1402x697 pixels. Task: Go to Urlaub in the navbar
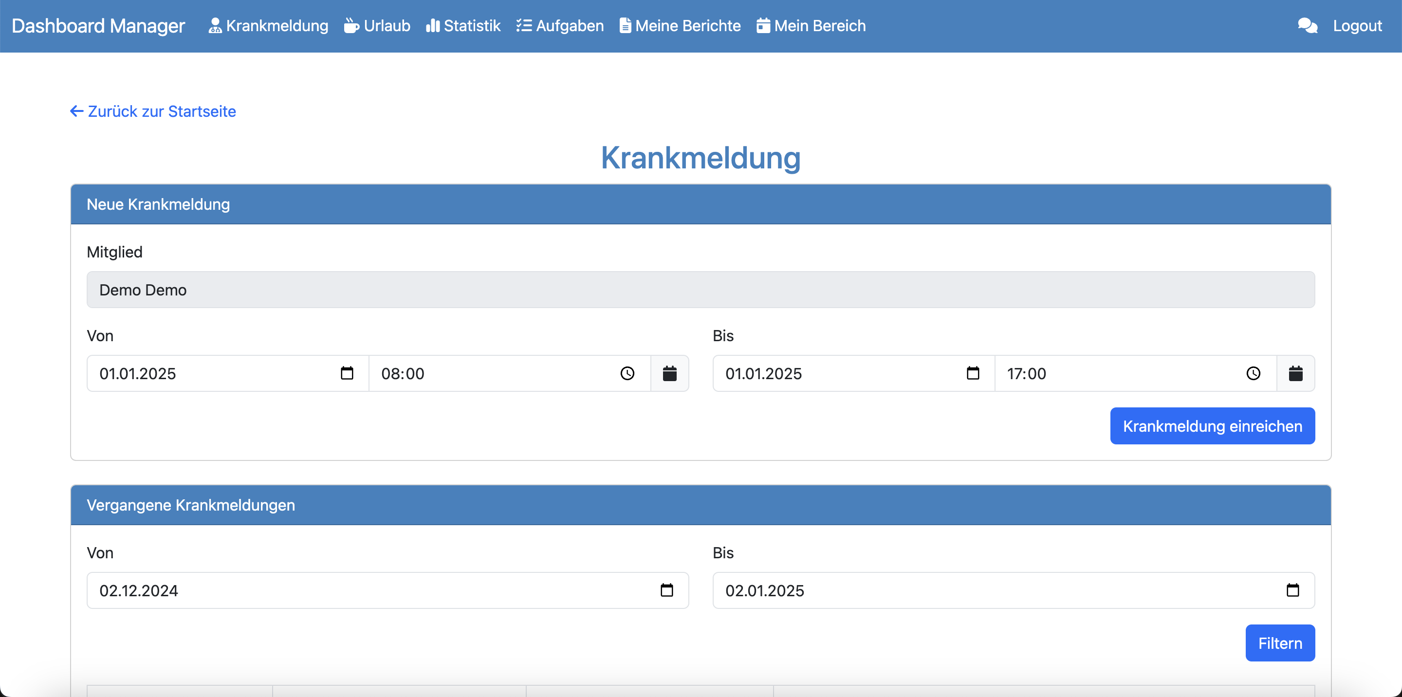377,26
